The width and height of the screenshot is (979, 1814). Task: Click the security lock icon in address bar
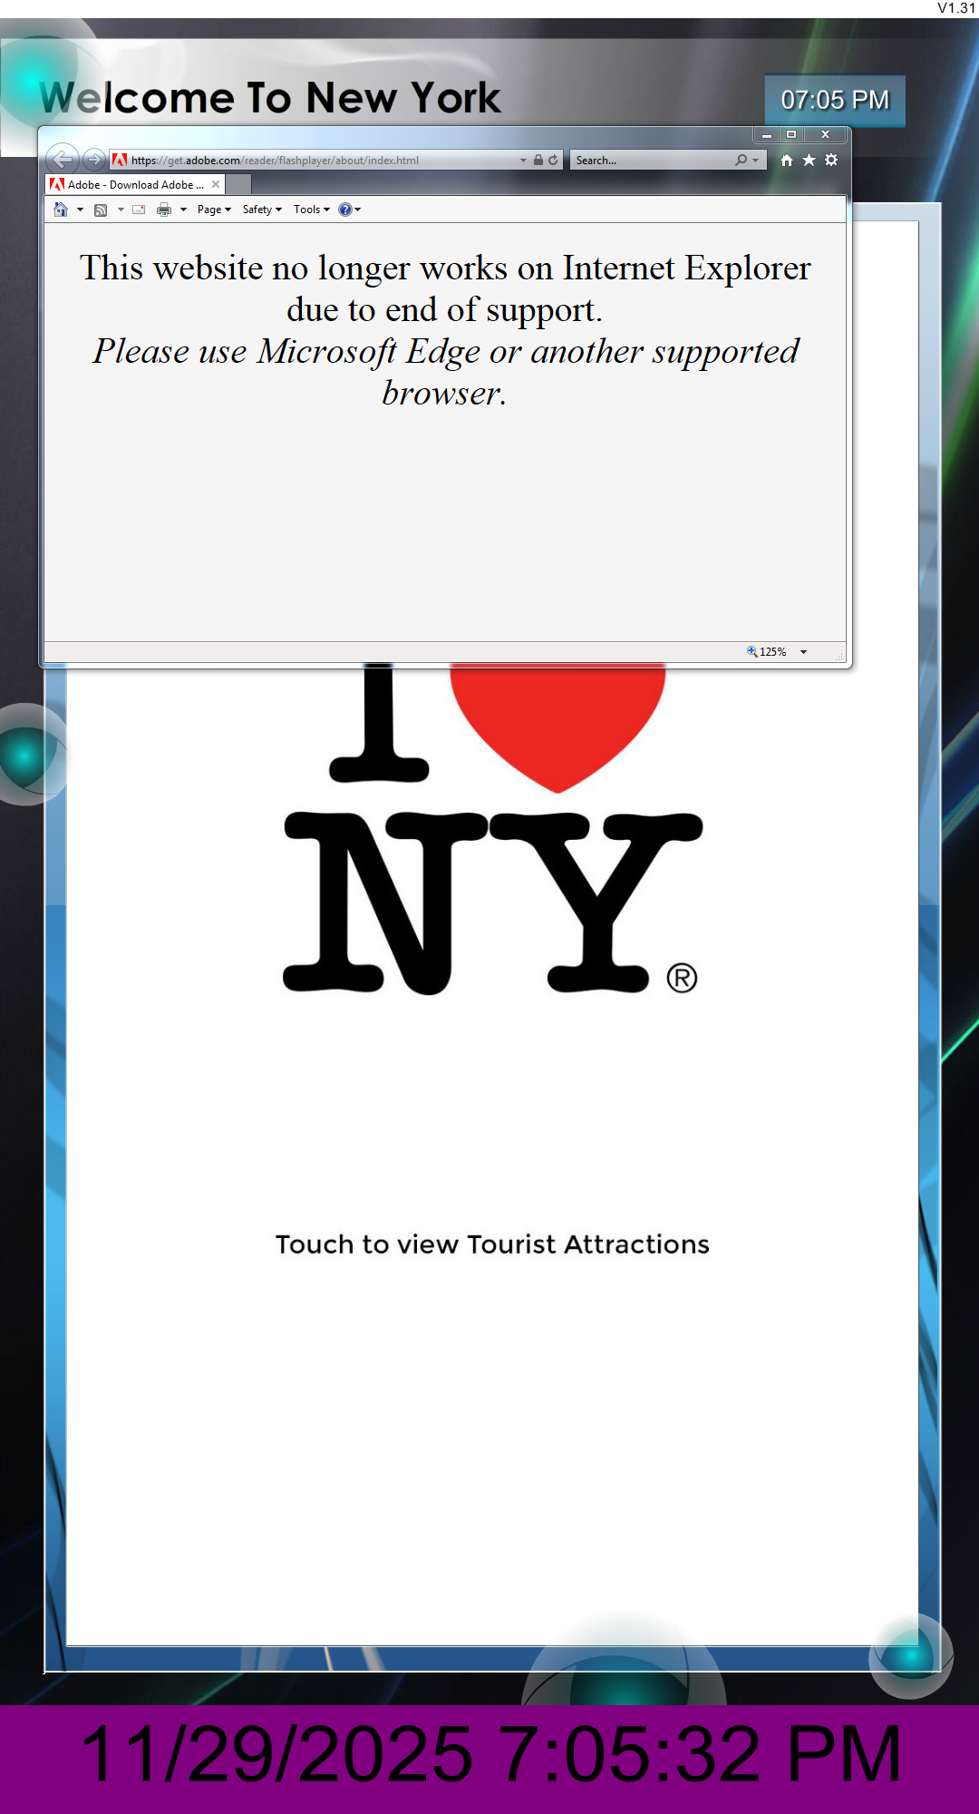click(x=538, y=160)
